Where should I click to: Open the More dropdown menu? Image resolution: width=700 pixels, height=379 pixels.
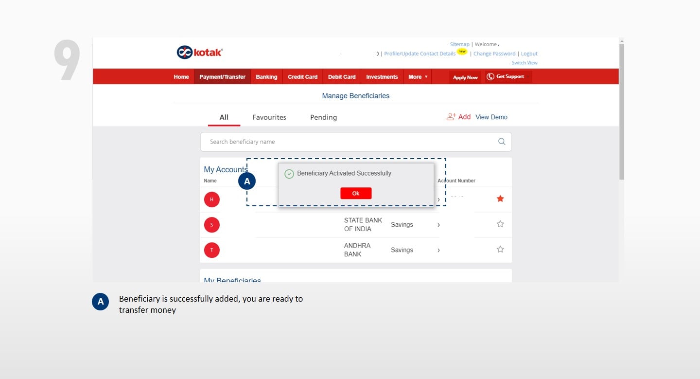click(x=418, y=77)
